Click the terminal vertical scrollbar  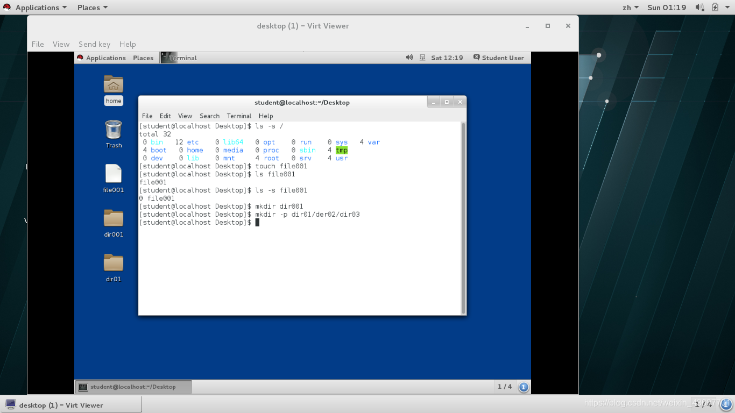pos(463,218)
